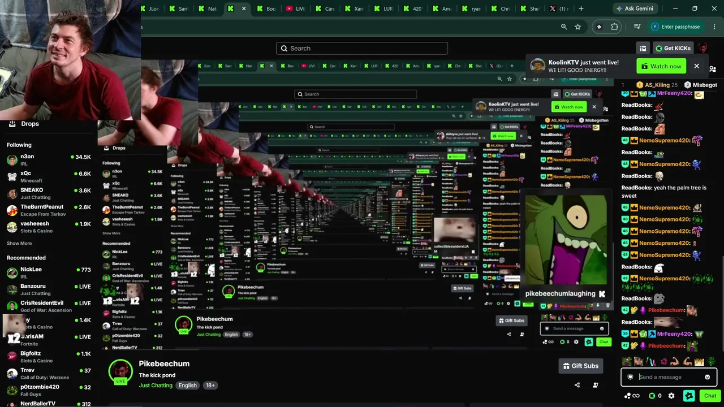
Task: Open the largest Just Chatting category link
Action: pyautogui.click(x=156, y=386)
